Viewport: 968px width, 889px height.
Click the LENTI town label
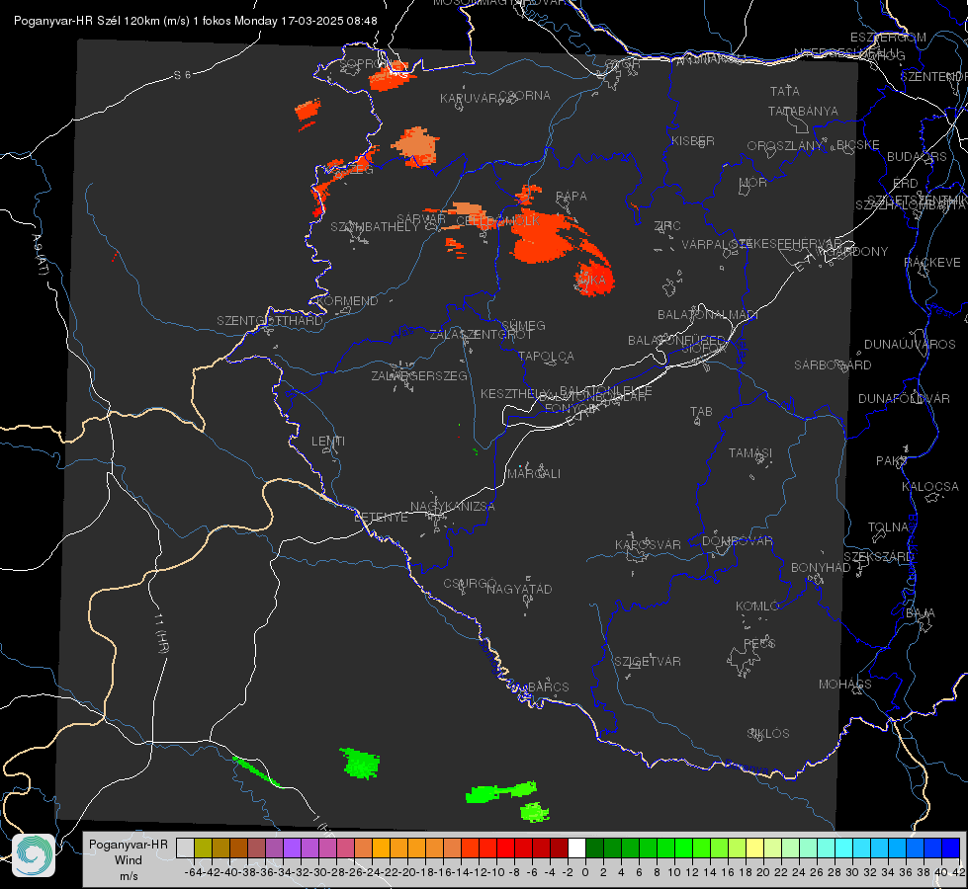(328, 442)
